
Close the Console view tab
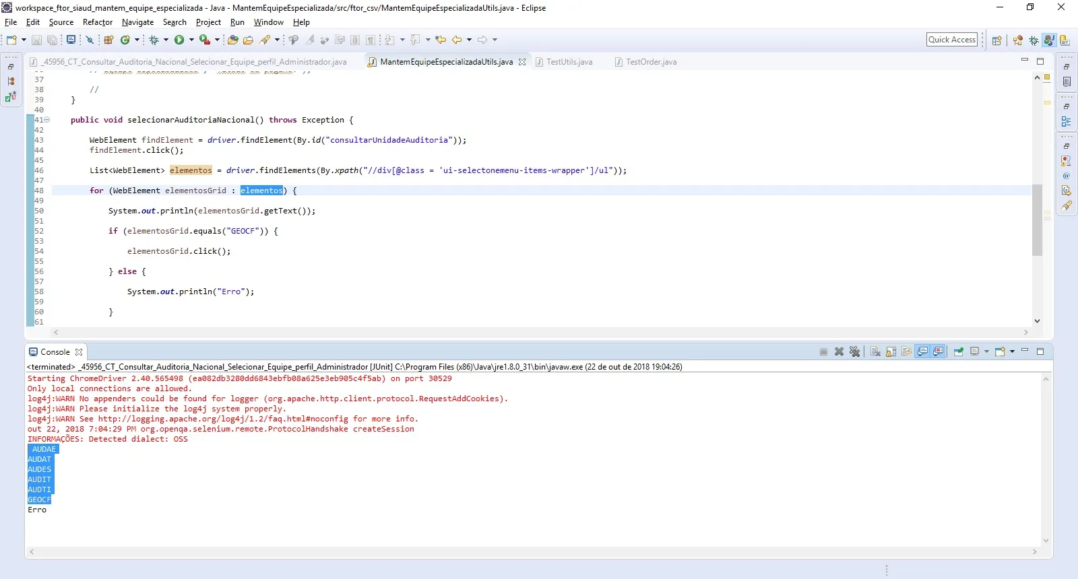tap(79, 352)
